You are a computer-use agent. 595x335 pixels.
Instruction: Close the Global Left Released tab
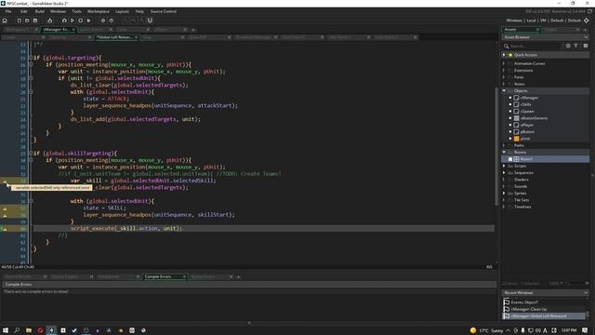[136, 37]
